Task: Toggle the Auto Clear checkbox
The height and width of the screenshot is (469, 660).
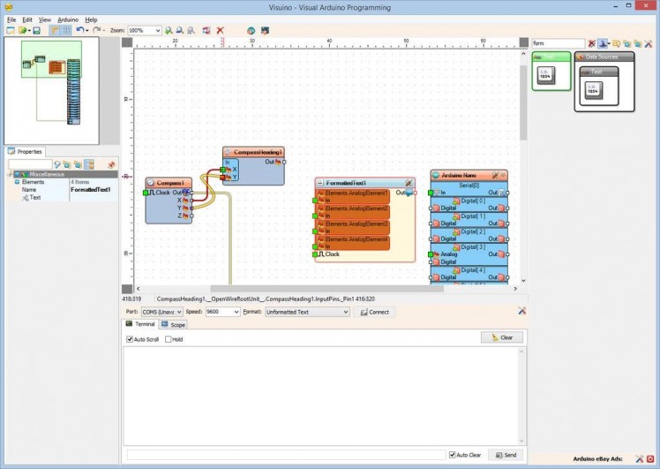Action: [x=453, y=455]
